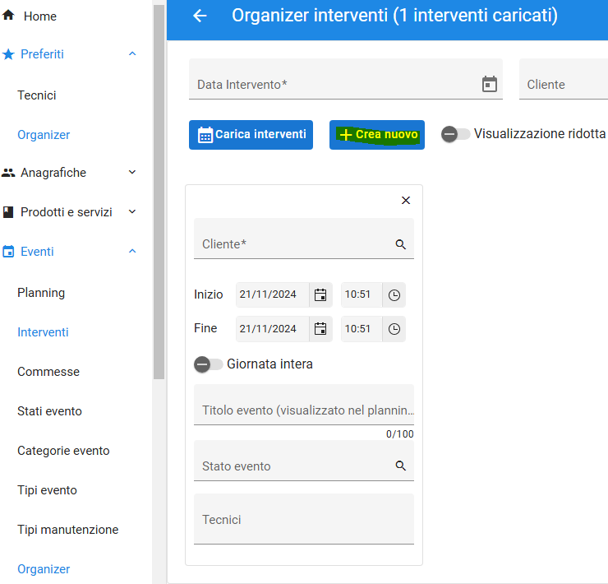The height and width of the screenshot is (584, 608).
Task: Enable the Giornata intera switch
Action: pyautogui.click(x=208, y=364)
